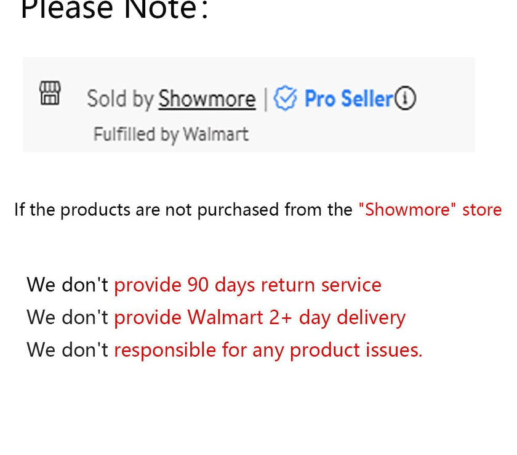Click the storefront icon beside Sold by

tap(50, 93)
